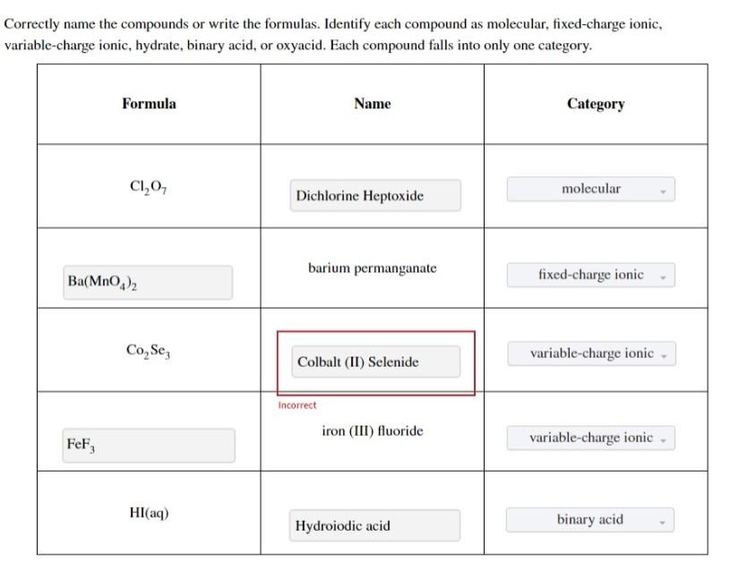
Task: Click the formula field showing 'Ba(MnO4)2'
Action: pos(148,282)
